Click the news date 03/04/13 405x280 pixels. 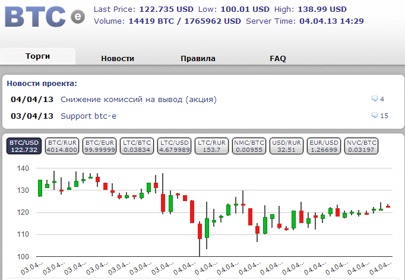click(32, 116)
